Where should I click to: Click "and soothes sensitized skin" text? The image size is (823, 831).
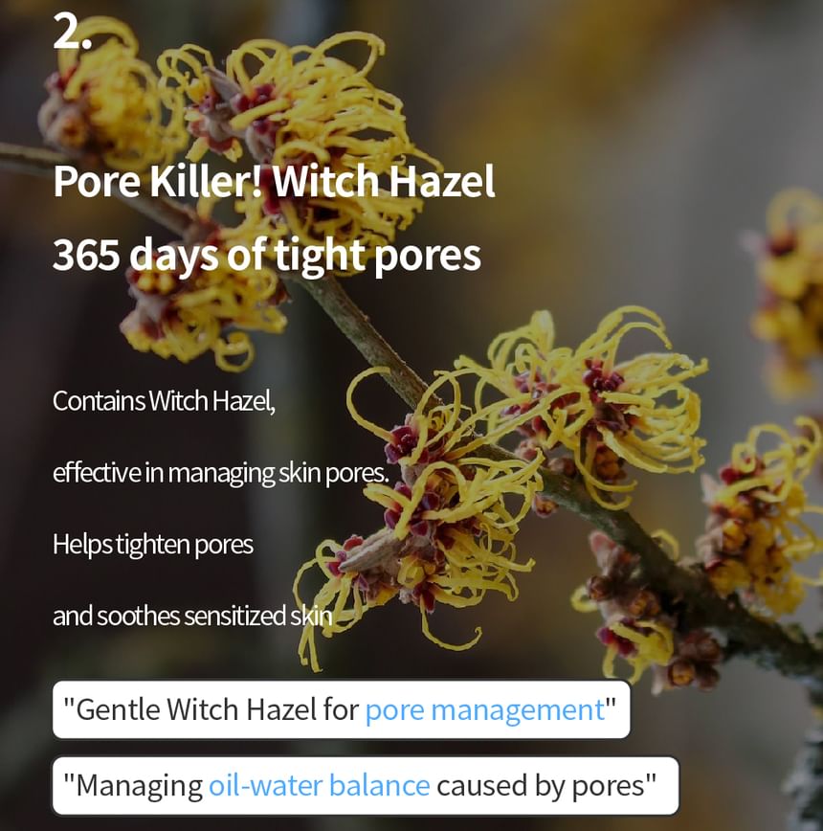192,616
